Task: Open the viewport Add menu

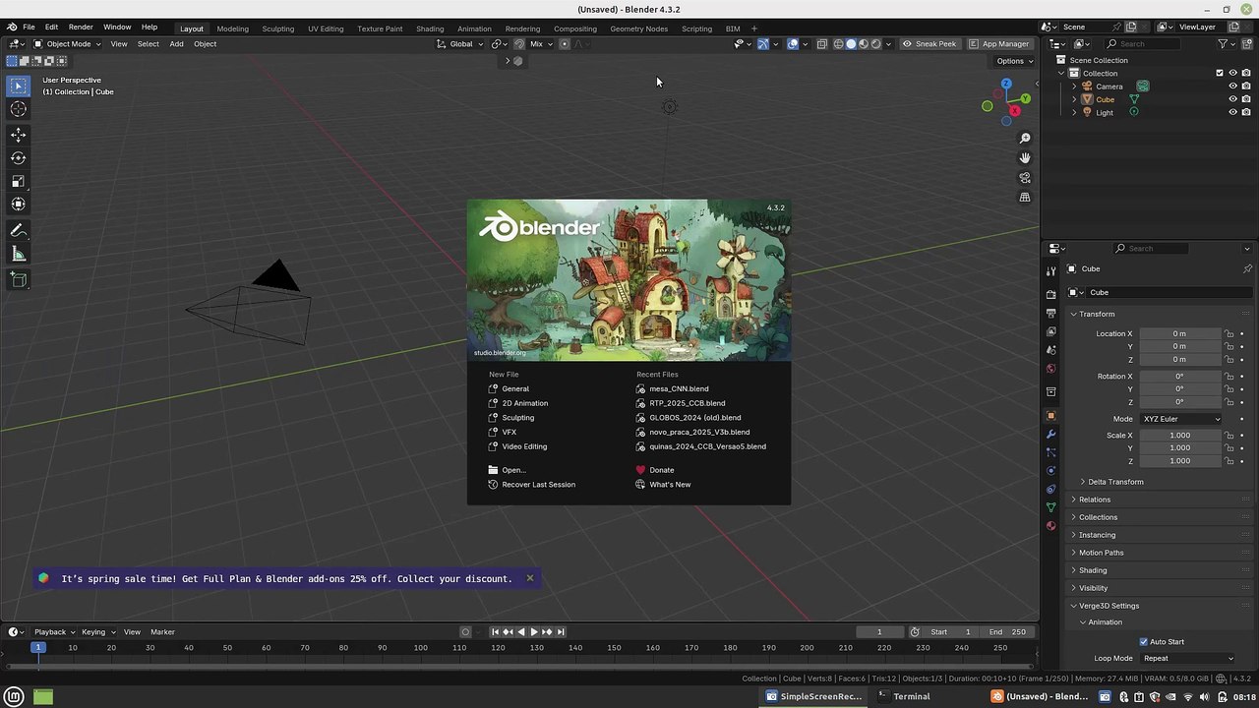Action: click(x=176, y=43)
